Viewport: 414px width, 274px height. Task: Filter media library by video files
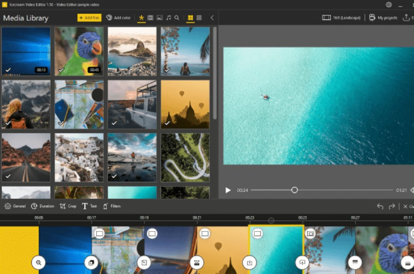150,18
